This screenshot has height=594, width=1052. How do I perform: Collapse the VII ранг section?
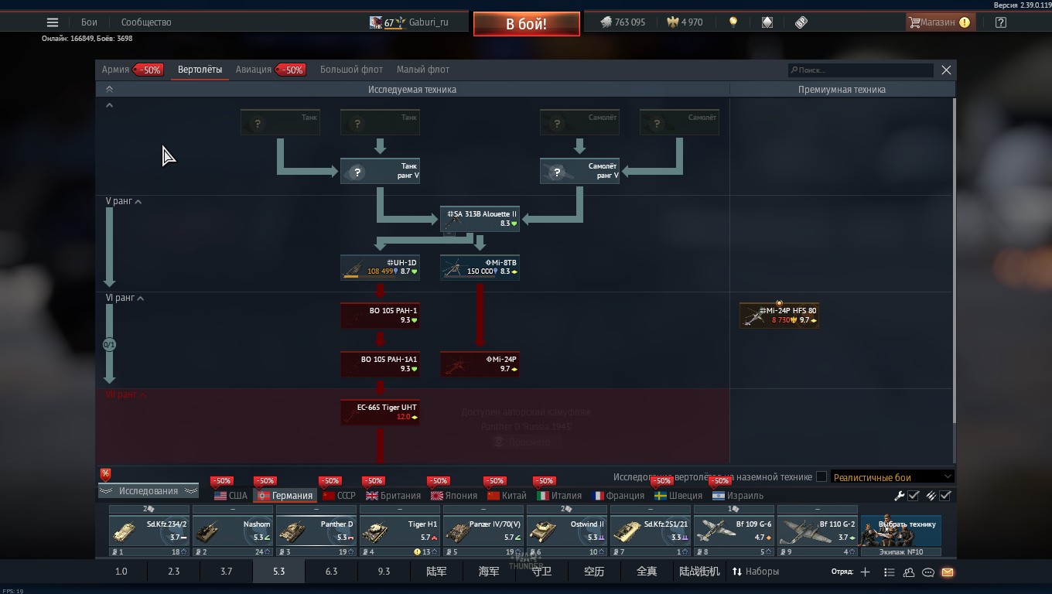coord(126,394)
